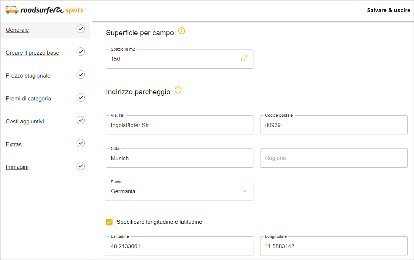Viewport: 414px width, 260px height.
Task: Click checkmark icon beside Creare il prezzo base
Action: pos(81,52)
